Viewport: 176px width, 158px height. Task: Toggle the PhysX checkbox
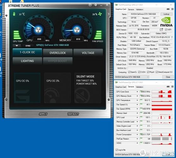[148, 72]
